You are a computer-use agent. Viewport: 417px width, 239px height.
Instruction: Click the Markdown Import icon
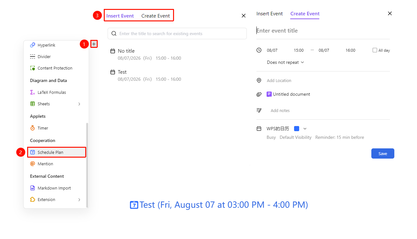click(32, 188)
